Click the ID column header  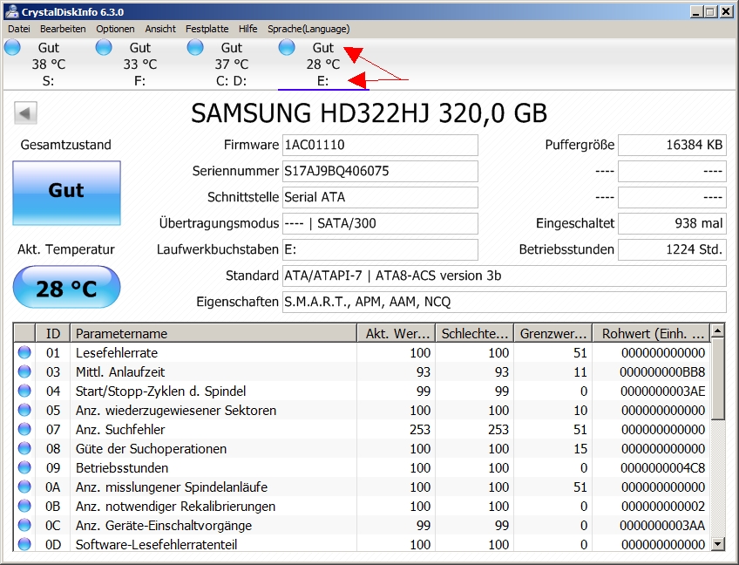pyautogui.click(x=53, y=333)
